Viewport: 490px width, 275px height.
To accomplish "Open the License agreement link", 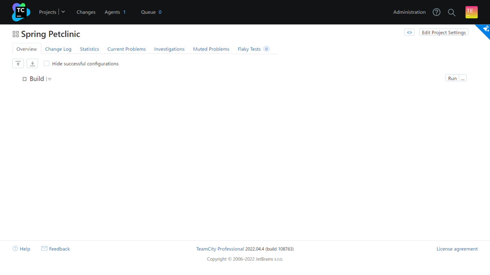I will (457, 249).
